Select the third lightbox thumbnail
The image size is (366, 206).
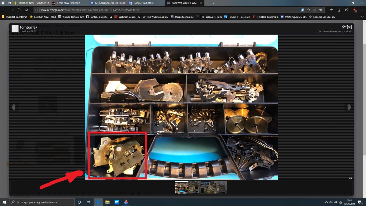tap(207, 187)
